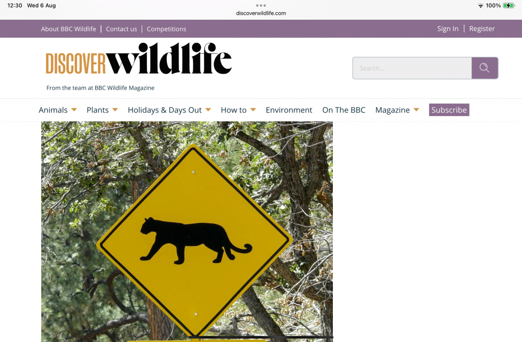Open the Sign In link

[x=448, y=28]
